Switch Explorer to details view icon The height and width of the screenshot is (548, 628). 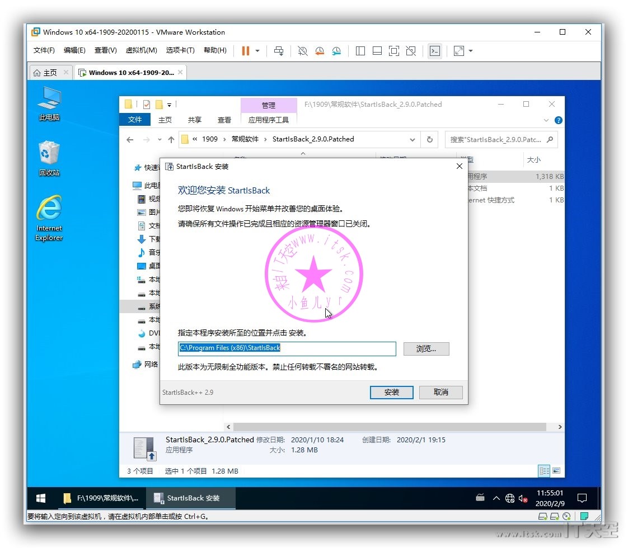click(544, 470)
